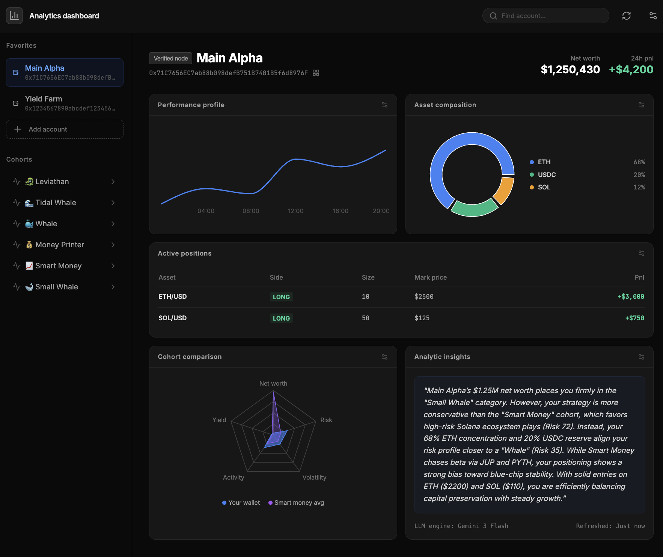The image size is (663, 557).
Task: Click the QR code icon beside wallet address
Action: pyautogui.click(x=316, y=73)
